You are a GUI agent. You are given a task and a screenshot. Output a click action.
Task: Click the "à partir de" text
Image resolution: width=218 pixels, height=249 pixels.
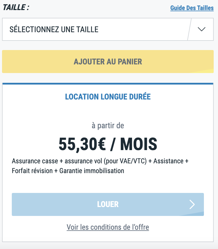108,125
